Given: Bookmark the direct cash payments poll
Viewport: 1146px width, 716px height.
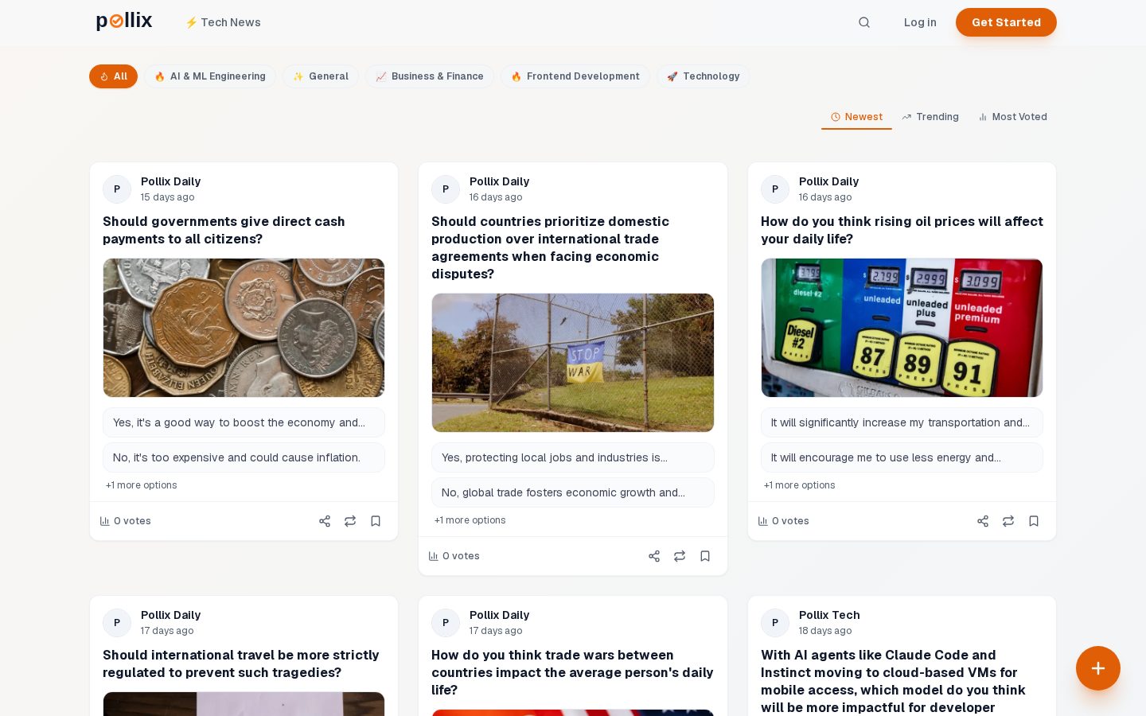Looking at the screenshot, I should click(x=376, y=521).
